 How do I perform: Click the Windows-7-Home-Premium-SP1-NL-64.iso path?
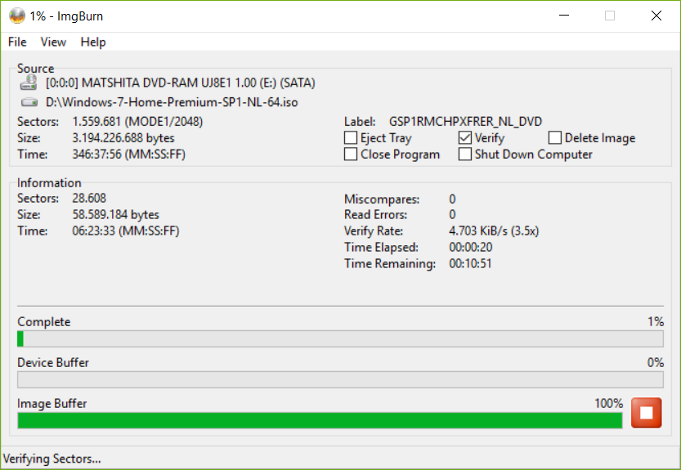tap(172, 102)
